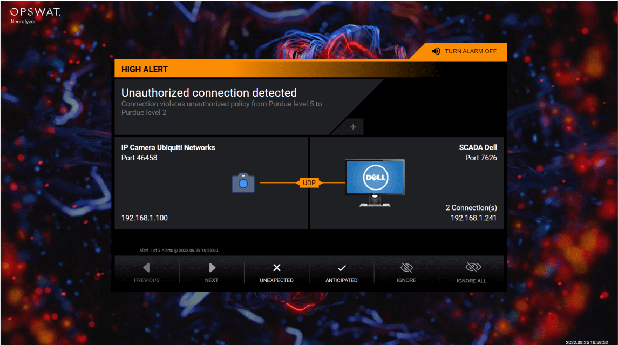618x345 pixels.
Task: Ignore this alert using the crossed-eye icon
Action: [406, 273]
